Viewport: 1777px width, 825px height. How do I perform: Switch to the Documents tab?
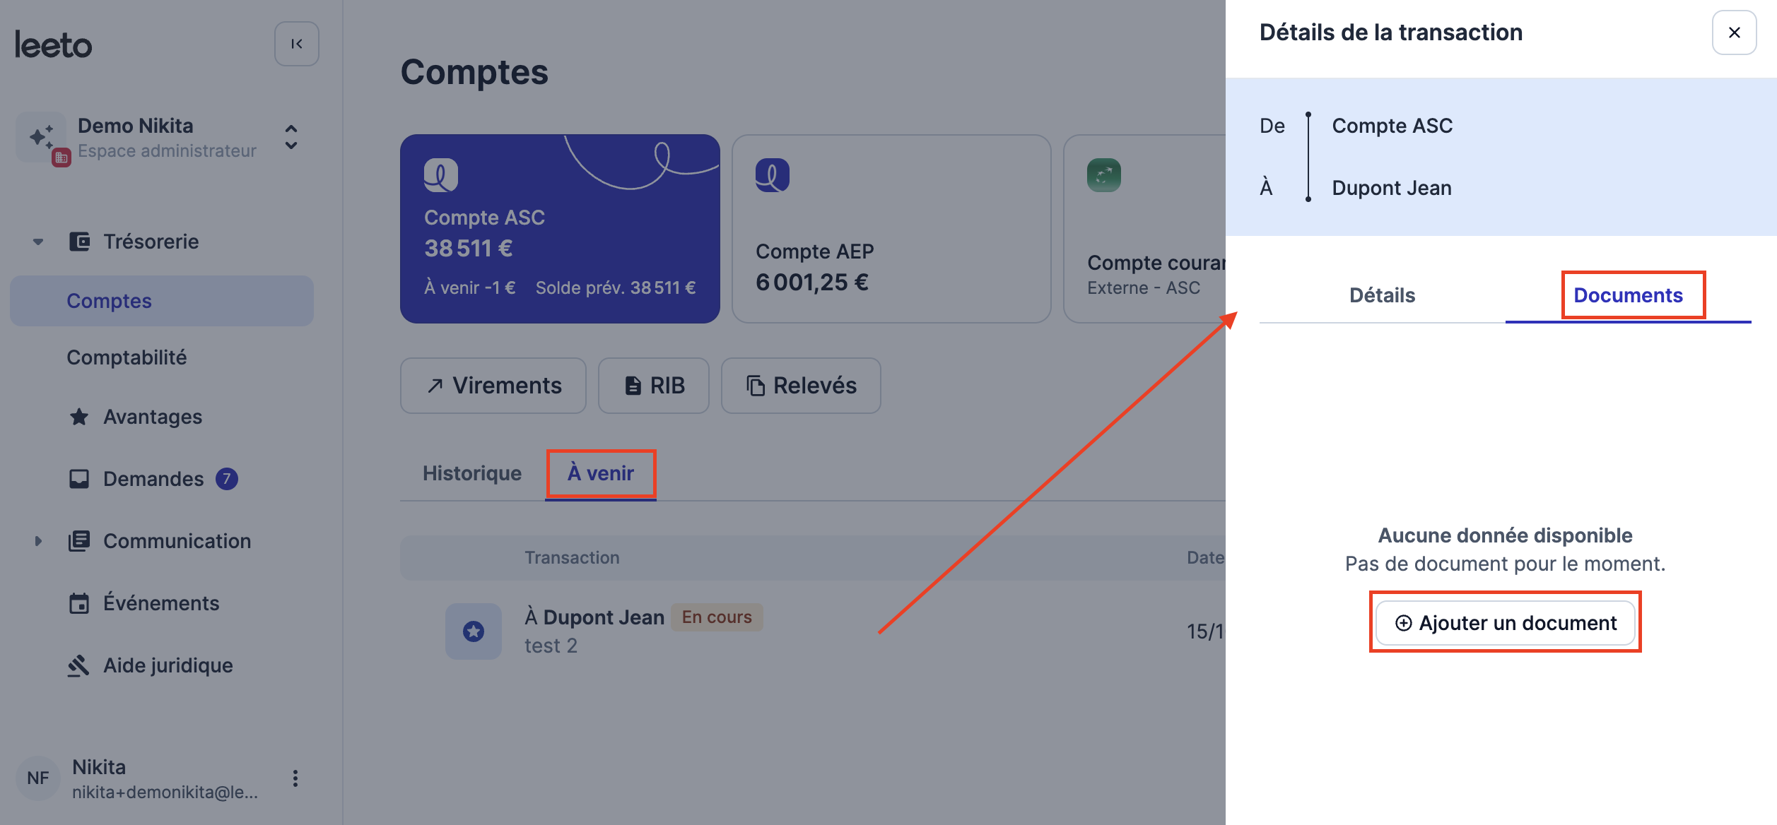coord(1629,295)
